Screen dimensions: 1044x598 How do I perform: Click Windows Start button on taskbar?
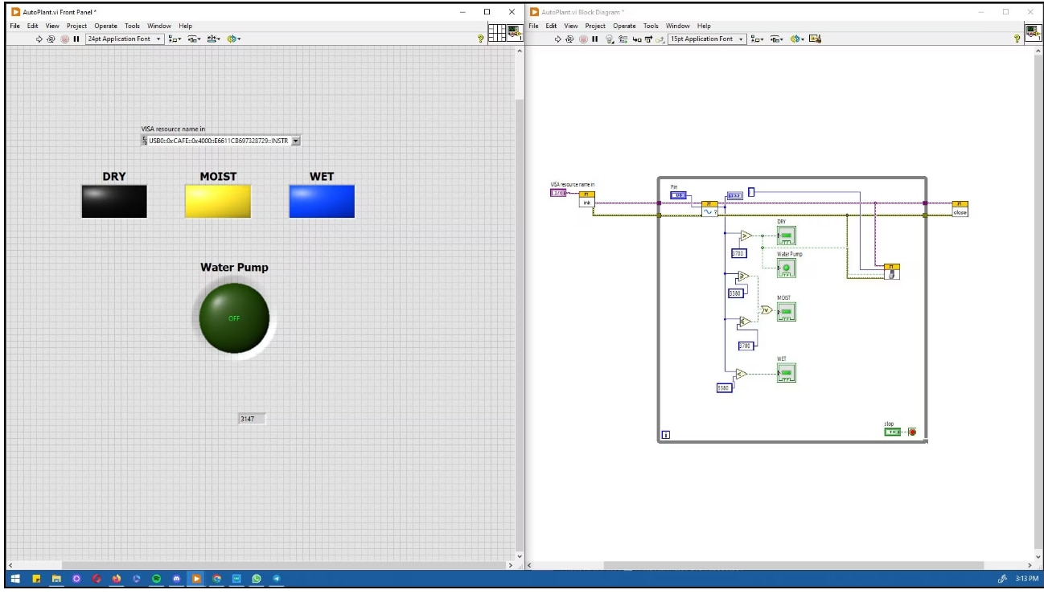pos(15,579)
